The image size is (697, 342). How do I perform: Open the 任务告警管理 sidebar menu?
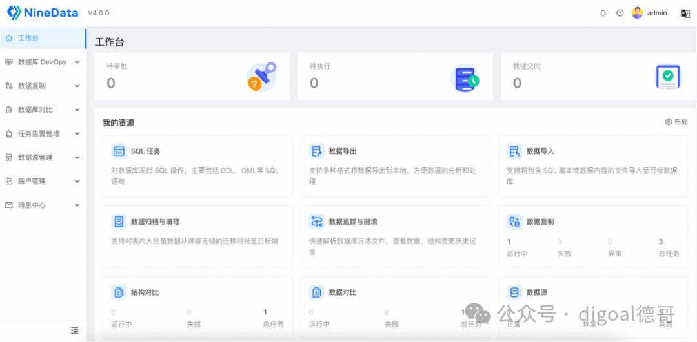pyautogui.click(x=43, y=134)
